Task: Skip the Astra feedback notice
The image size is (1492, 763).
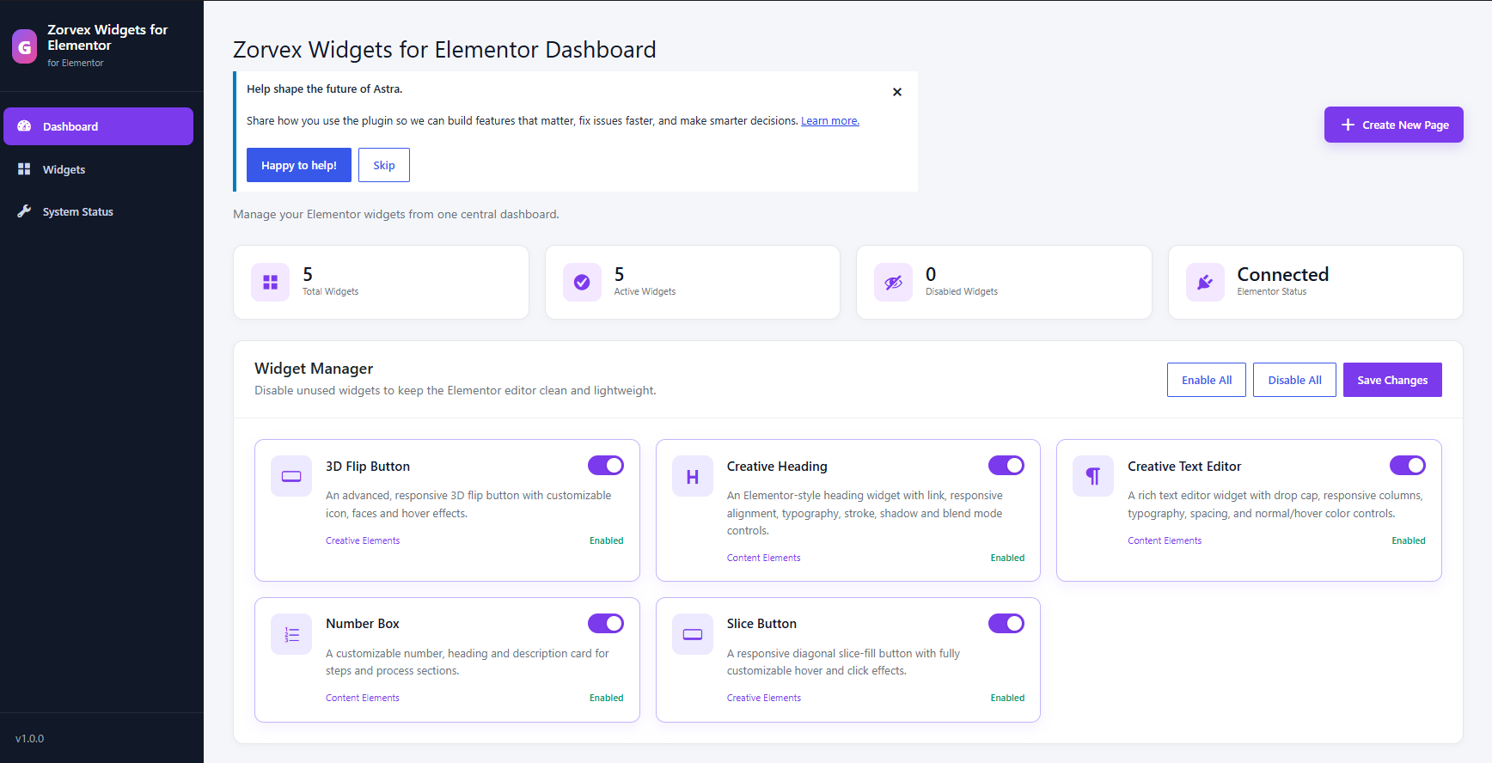Action: [x=384, y=165]
